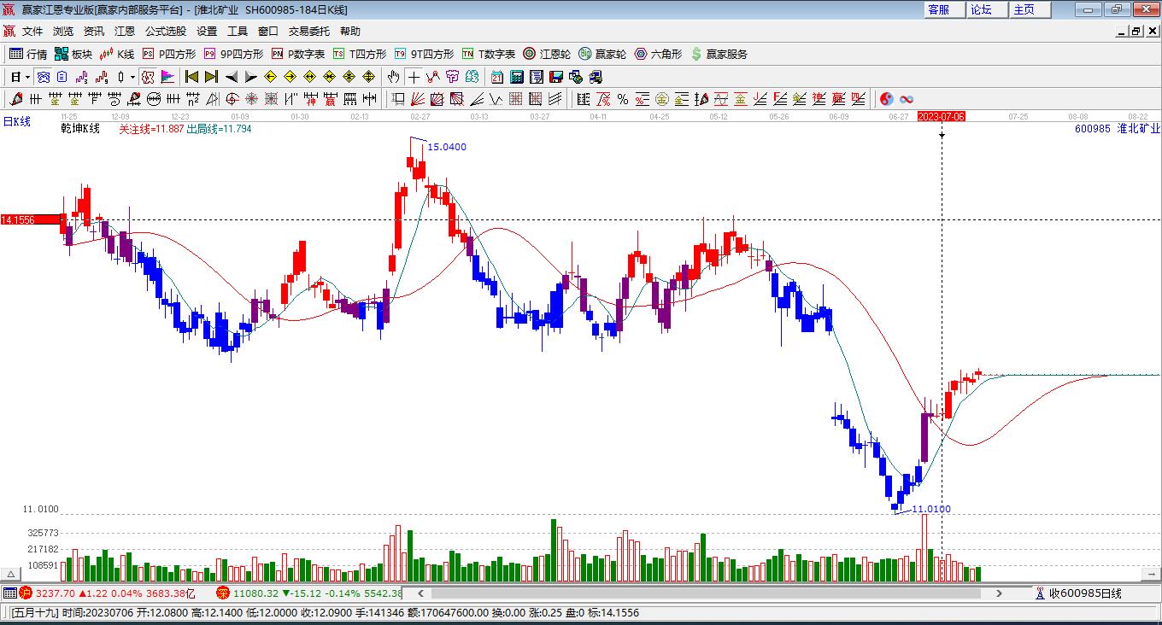Click the 11.0100 low price label near the candles
This screenshot has width=1162, height=625.
[x=930, y=509]
